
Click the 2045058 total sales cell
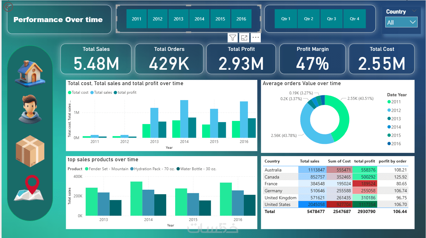(x=312, y=204)
